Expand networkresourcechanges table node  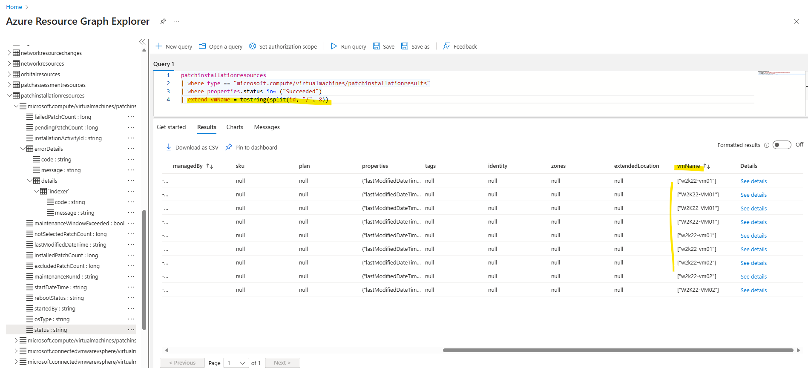9,53
